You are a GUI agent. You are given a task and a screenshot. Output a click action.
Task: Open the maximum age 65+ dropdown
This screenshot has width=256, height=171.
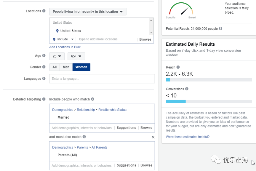point(76,56)
